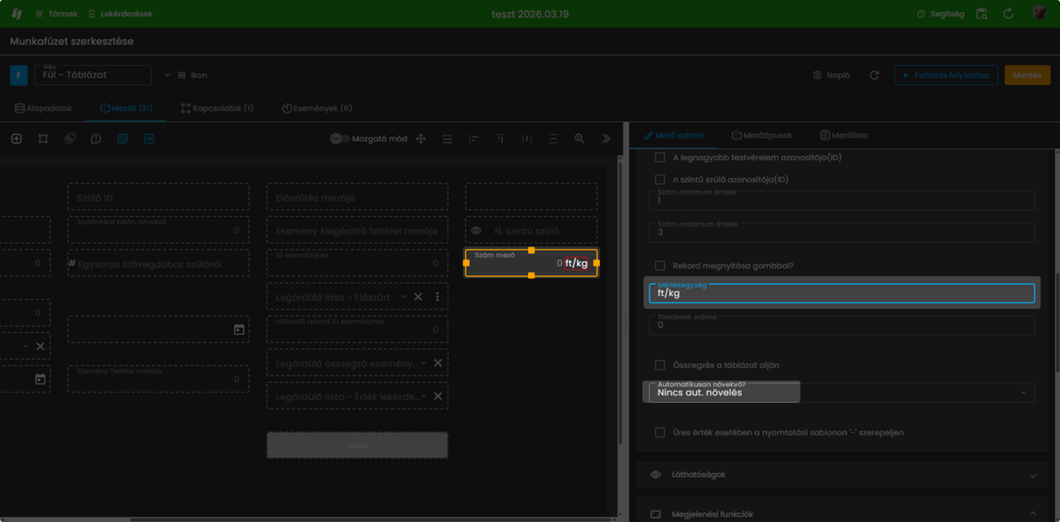This screenshot has height=522, width=1060.
Task: Open the Alapadatok tab
Action: [44, 109]
